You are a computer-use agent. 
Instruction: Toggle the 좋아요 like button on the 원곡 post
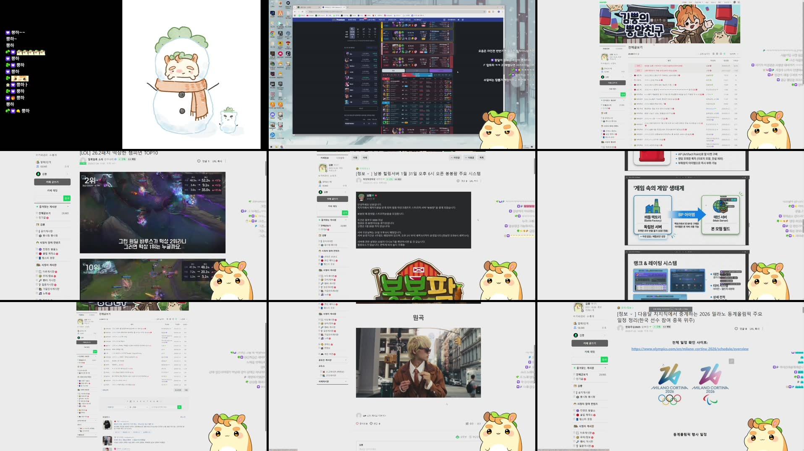(x=357, y=423)
